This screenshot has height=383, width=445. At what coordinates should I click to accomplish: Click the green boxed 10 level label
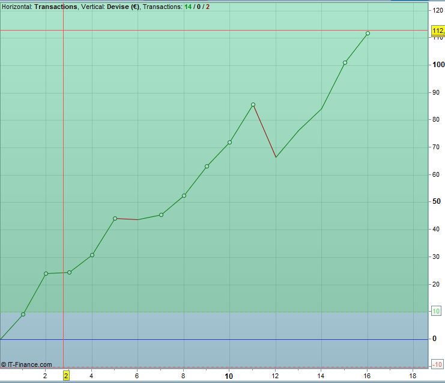(436, 311)
